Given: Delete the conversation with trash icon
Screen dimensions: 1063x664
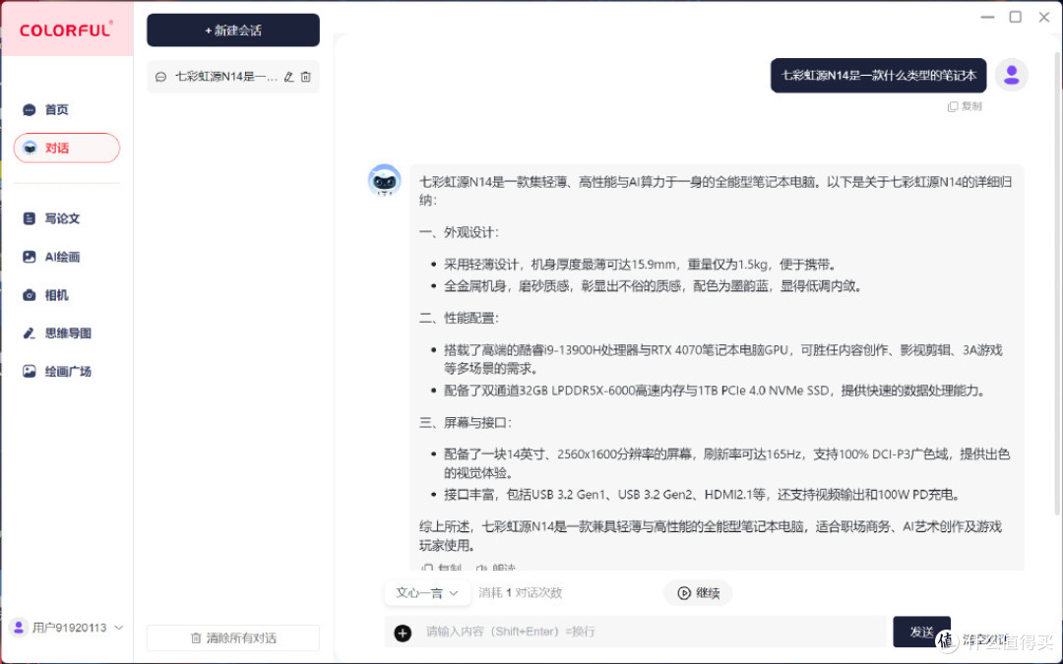Looking at the screenshot, I should tap(306, 78).
